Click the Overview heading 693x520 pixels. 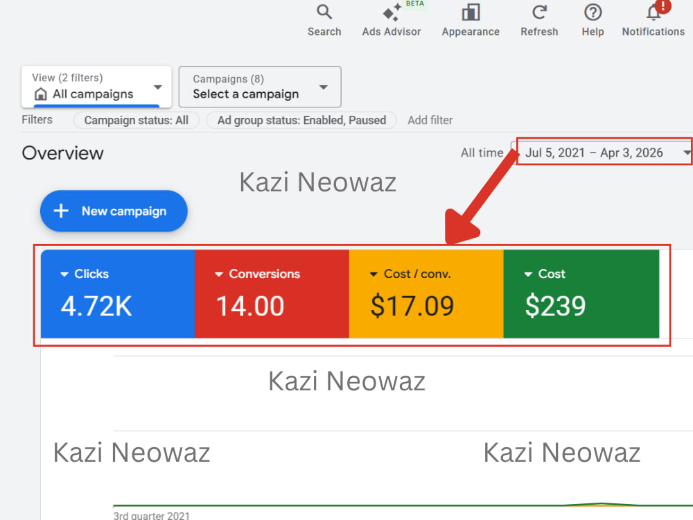[x=63, y=153]
